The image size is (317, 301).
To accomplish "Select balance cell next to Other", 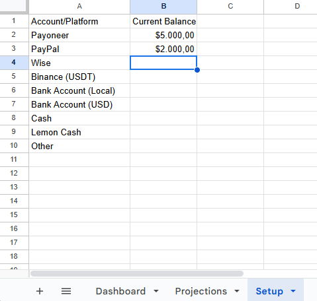I will click(163, 146).
